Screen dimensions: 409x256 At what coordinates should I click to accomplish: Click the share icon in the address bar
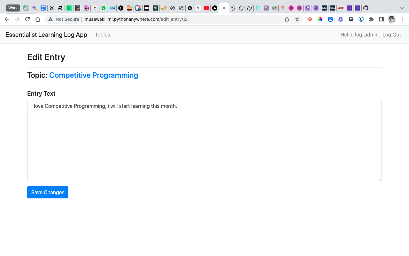(287, 19)
